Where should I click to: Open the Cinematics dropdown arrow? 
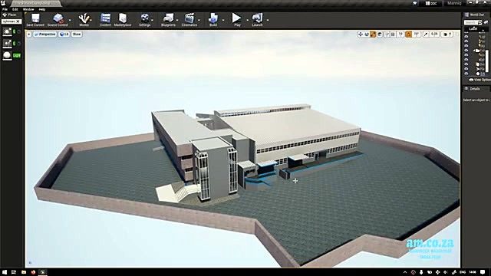point(199,20)
